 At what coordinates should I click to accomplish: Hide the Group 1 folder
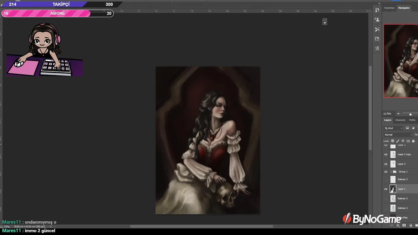point(386,172)
